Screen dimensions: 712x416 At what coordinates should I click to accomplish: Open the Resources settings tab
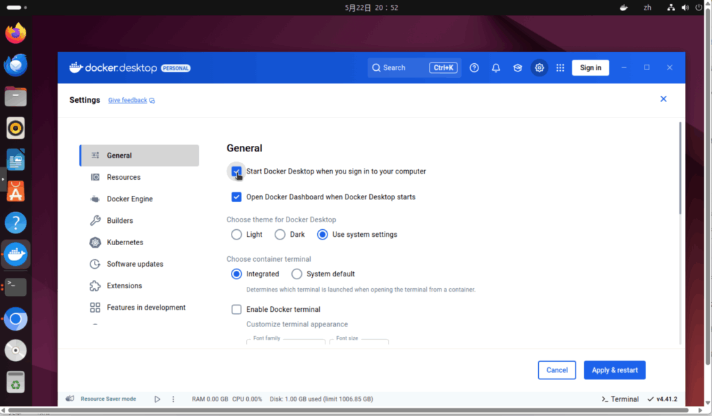pyautogui.click(x=139, y=177)
